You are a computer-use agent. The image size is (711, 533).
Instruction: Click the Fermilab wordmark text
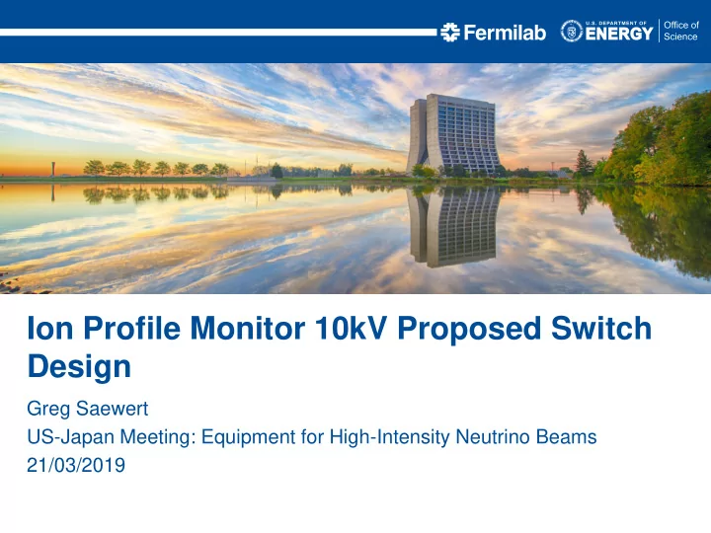point(505,33)
